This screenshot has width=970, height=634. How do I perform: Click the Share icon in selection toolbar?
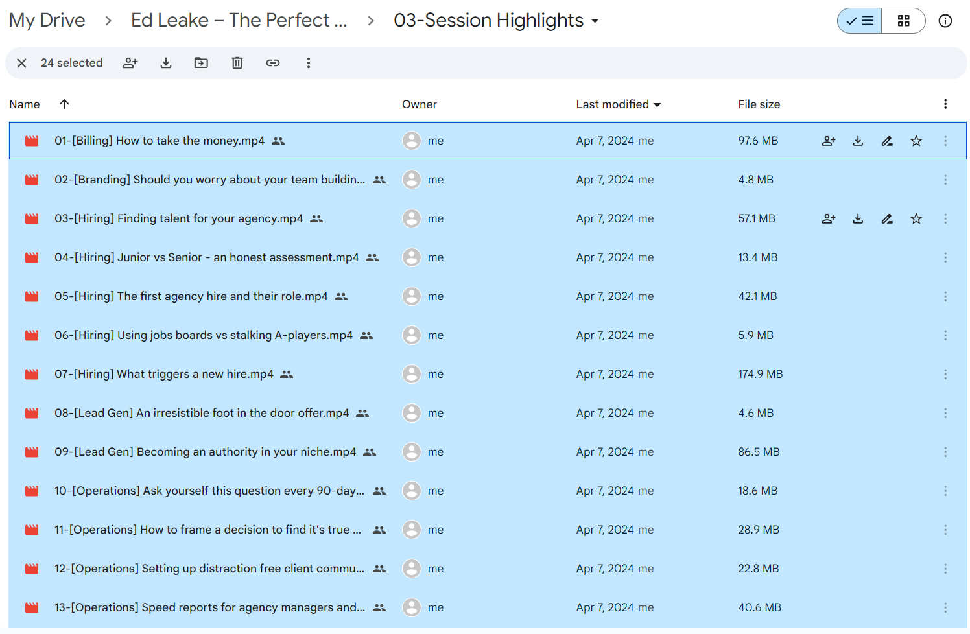tap(130, 63)
